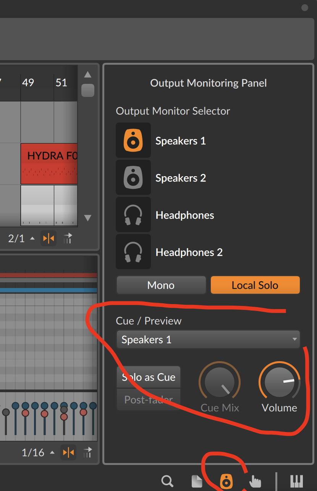The height and width of the screenshot is (491, 317).
Task: Choose the Headphones output icon
Action: [133, 215]
